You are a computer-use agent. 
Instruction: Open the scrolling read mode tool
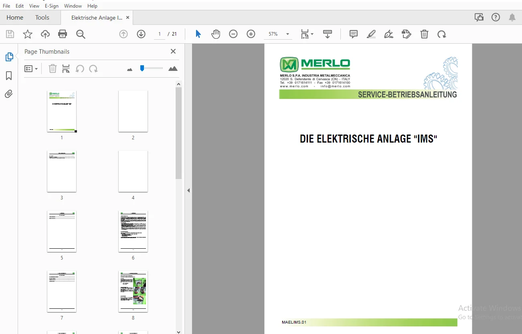(x=328, y=34)
